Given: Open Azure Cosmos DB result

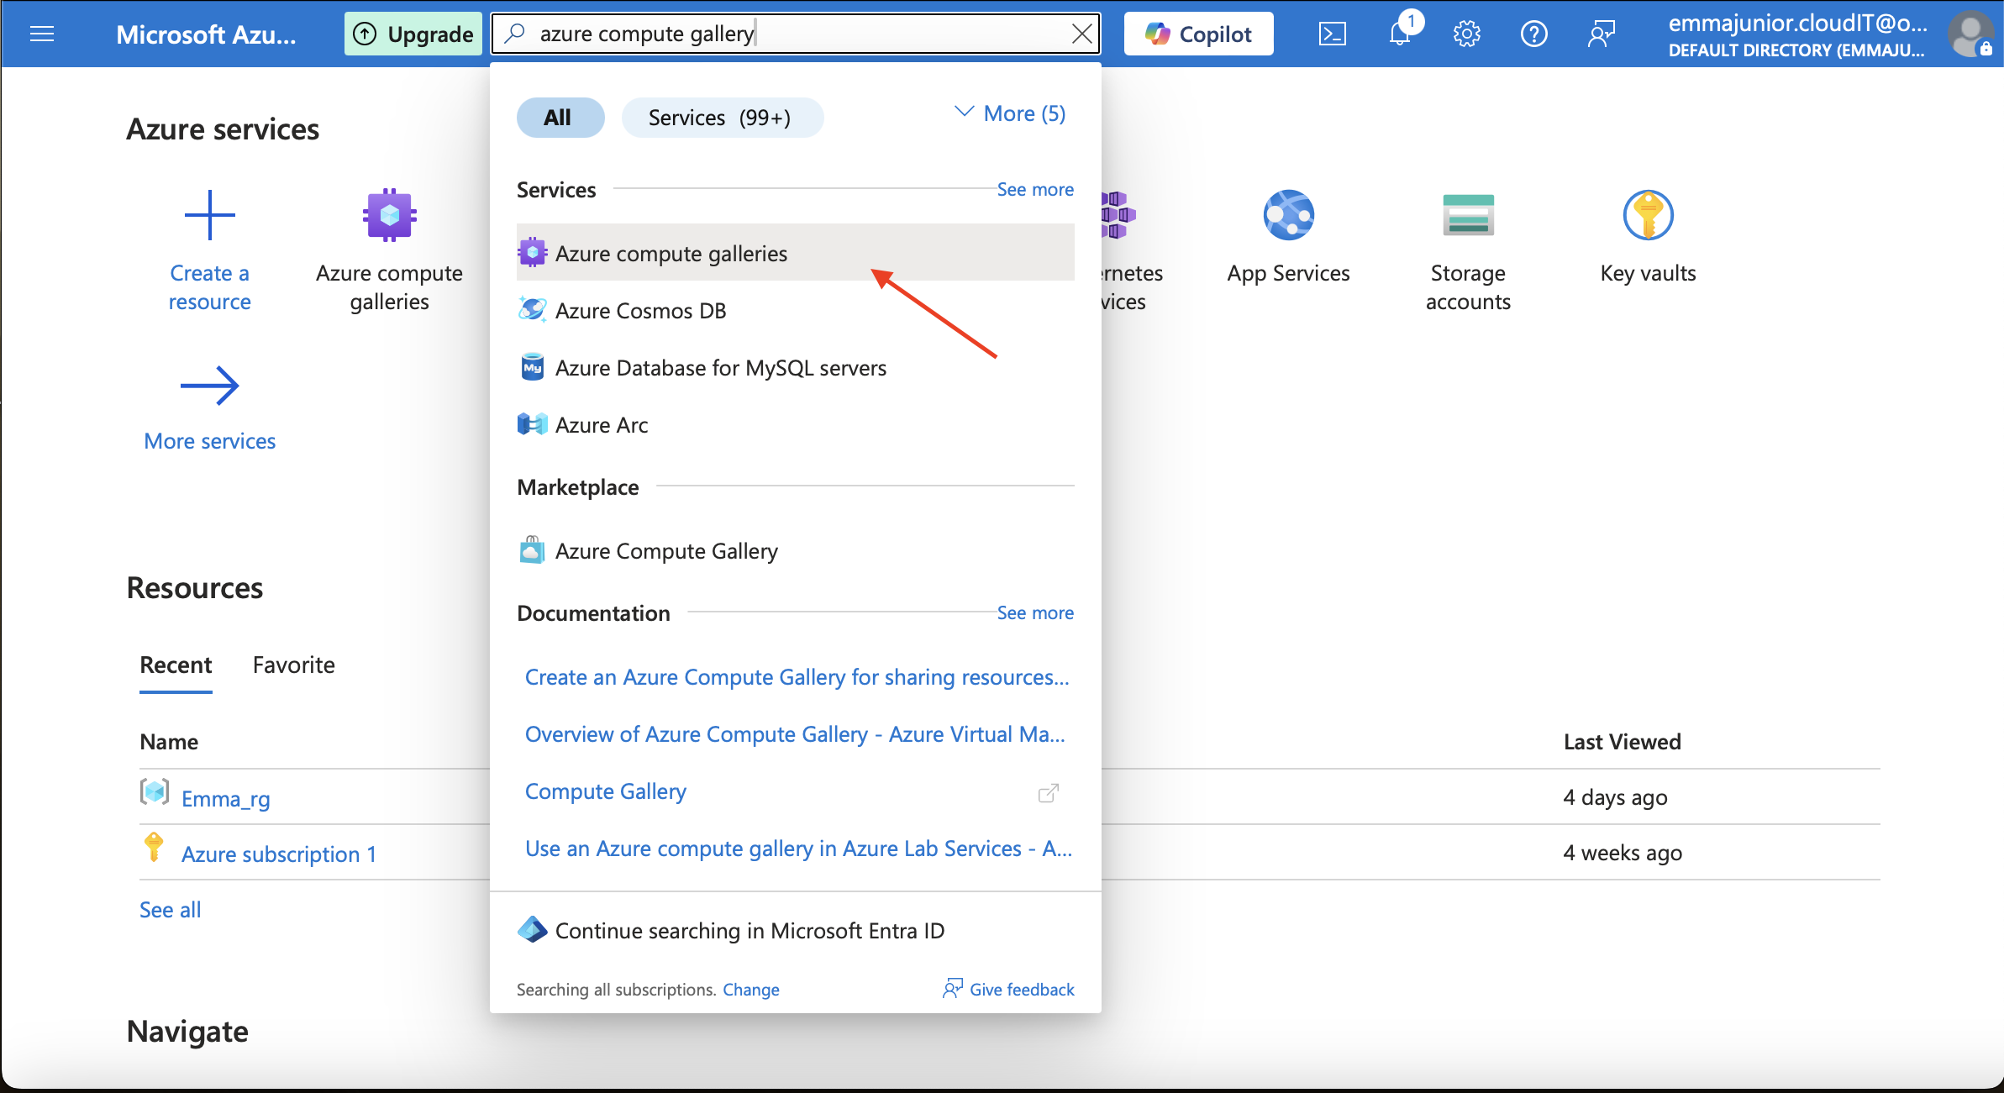Looking at the screenshot, I should click(795, 310).
